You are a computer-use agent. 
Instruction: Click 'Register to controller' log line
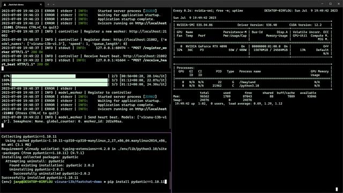click(66, 93)
